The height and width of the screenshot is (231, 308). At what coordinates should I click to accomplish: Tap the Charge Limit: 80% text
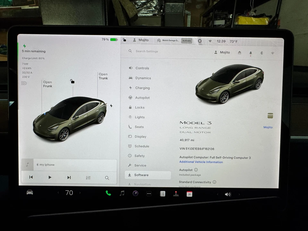33,58
